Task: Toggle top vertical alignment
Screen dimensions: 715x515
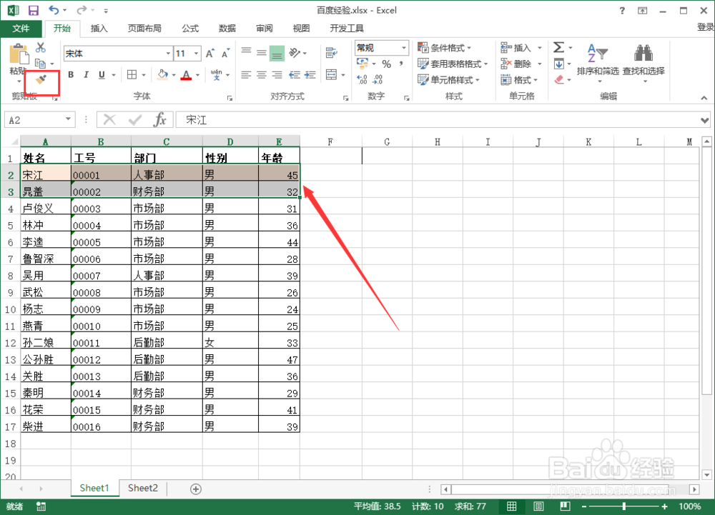Action: click(246, 51)
